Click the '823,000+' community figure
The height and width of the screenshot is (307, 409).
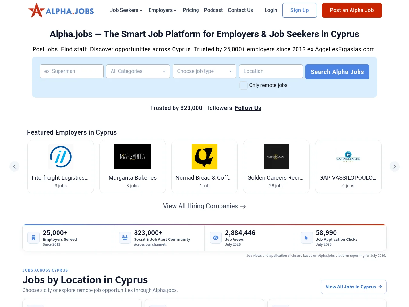click(x=148, y=233)
